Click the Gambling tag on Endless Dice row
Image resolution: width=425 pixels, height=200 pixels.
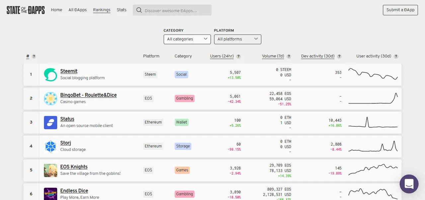point(184,194)
